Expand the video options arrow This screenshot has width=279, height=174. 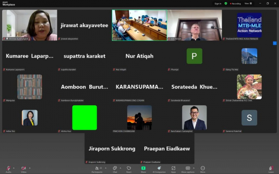tap(30, 168)
